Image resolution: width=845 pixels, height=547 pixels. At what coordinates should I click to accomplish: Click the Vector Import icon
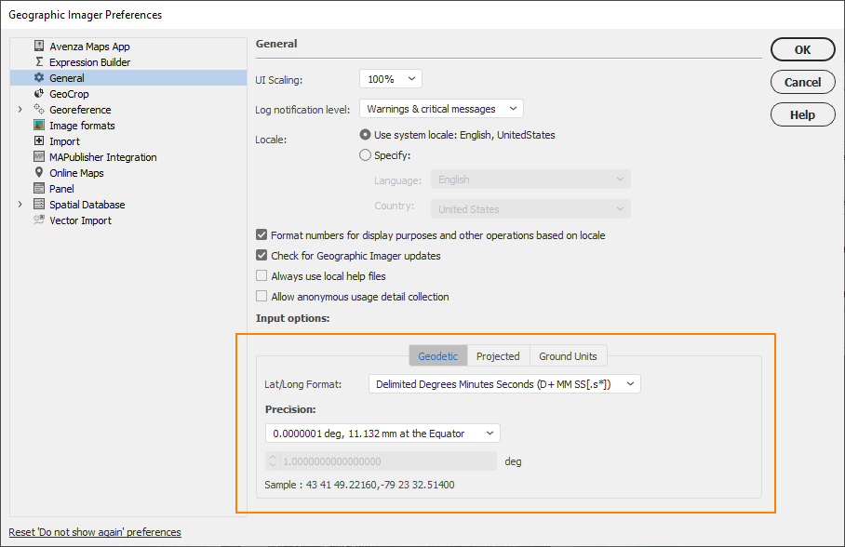click(39, 220)
